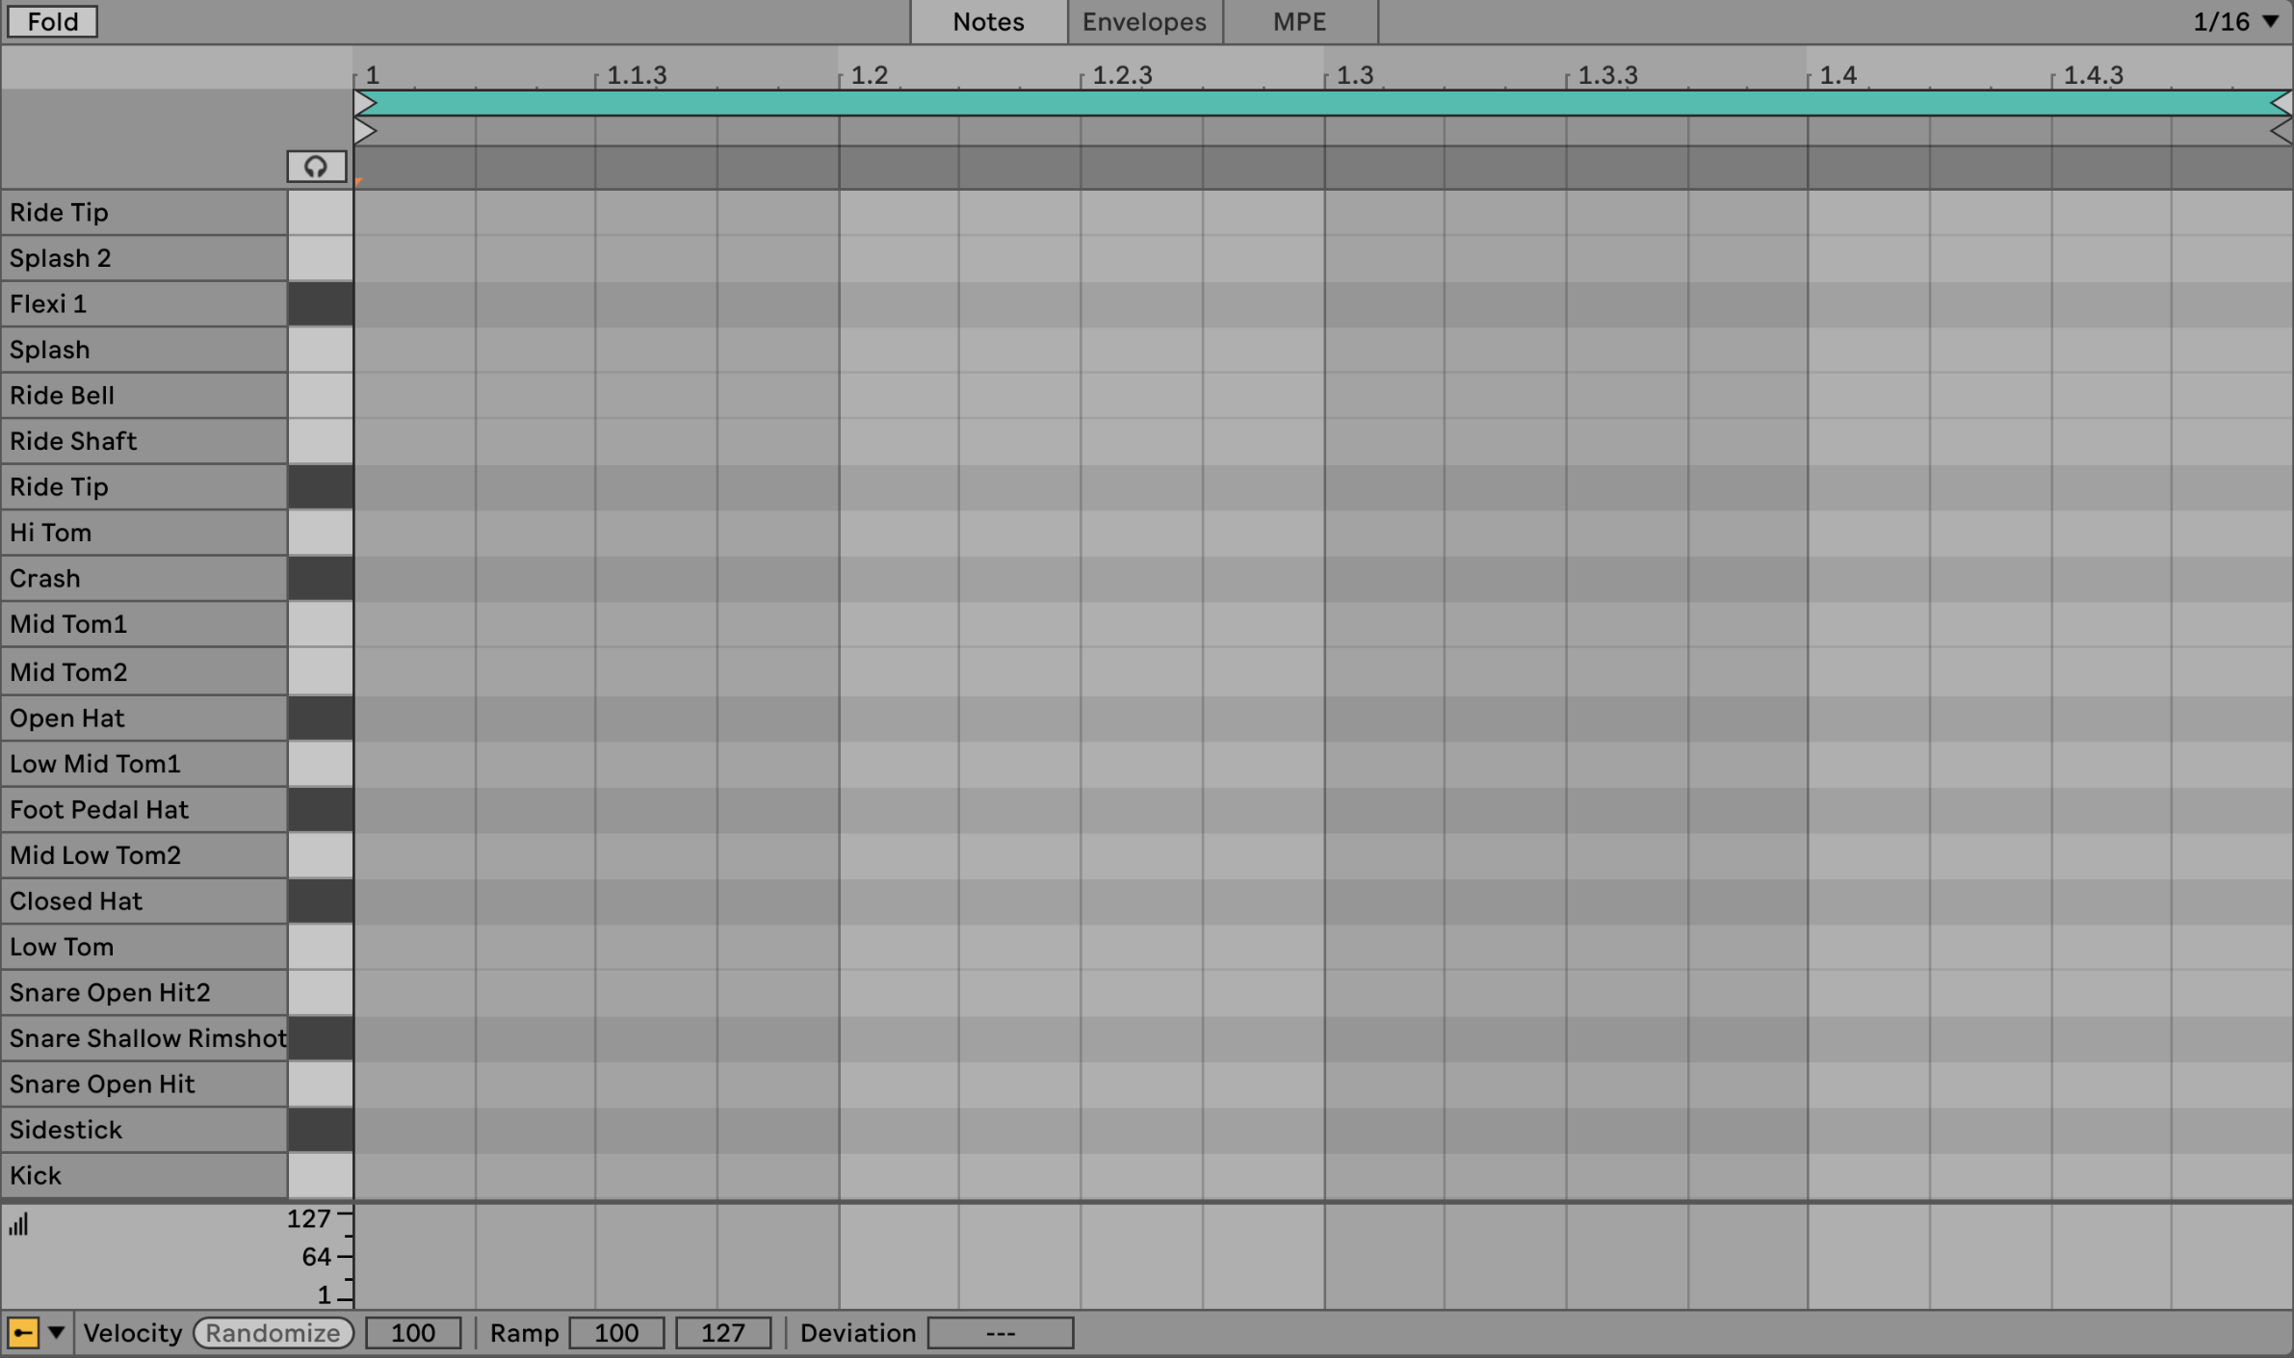Toggle the yellow velocity lane button

[23, 1333]
